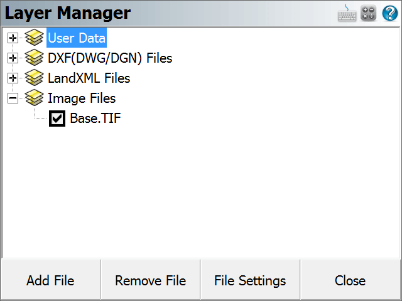Viewport: 402px width, 301px height.
Task: Expand the User Data tree node
Action: coord(13,38)
